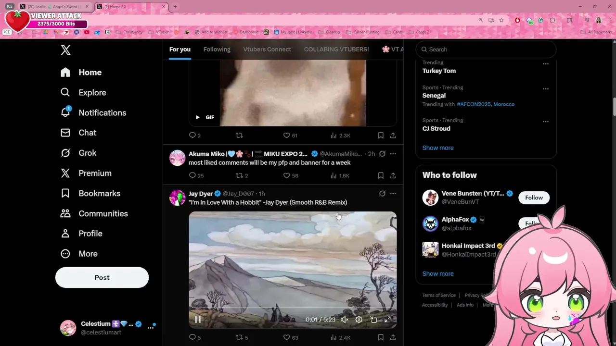Open options for CJ Stroud trend
Image resolution: width=616 pixels, height=346 pixels.
[x=546, y=121]
